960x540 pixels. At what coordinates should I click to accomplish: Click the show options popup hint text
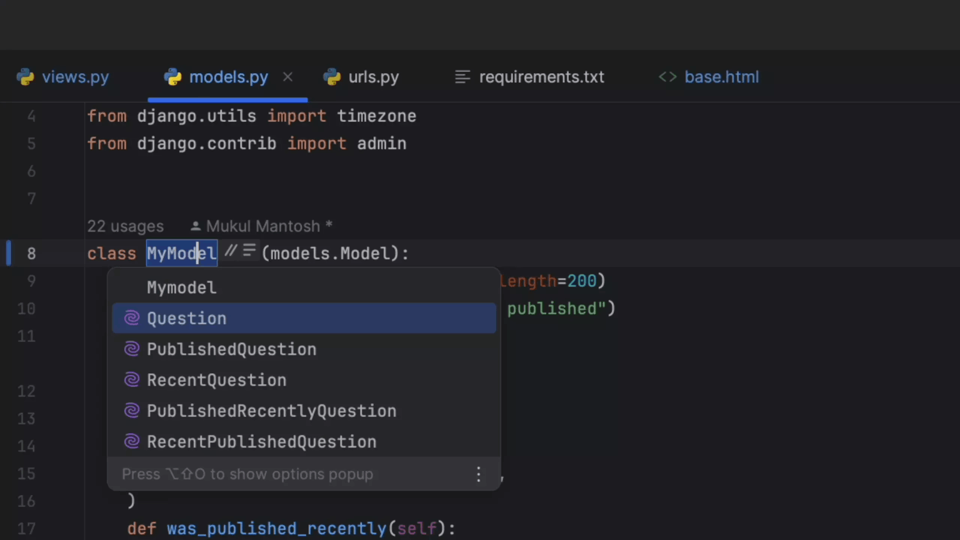247,474
